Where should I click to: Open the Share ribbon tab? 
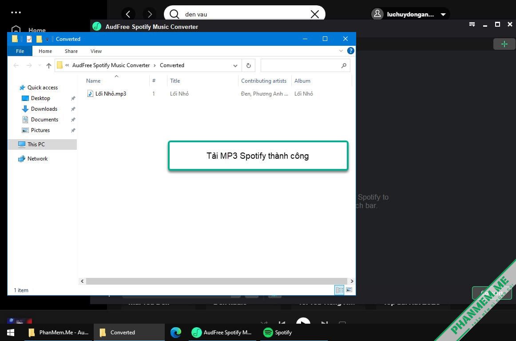(71, 51)
